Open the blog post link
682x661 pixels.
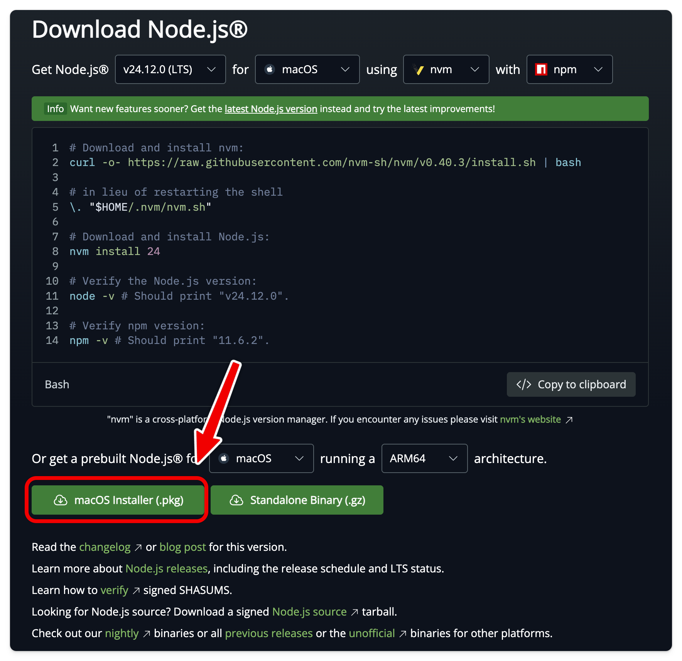(183, 547)
